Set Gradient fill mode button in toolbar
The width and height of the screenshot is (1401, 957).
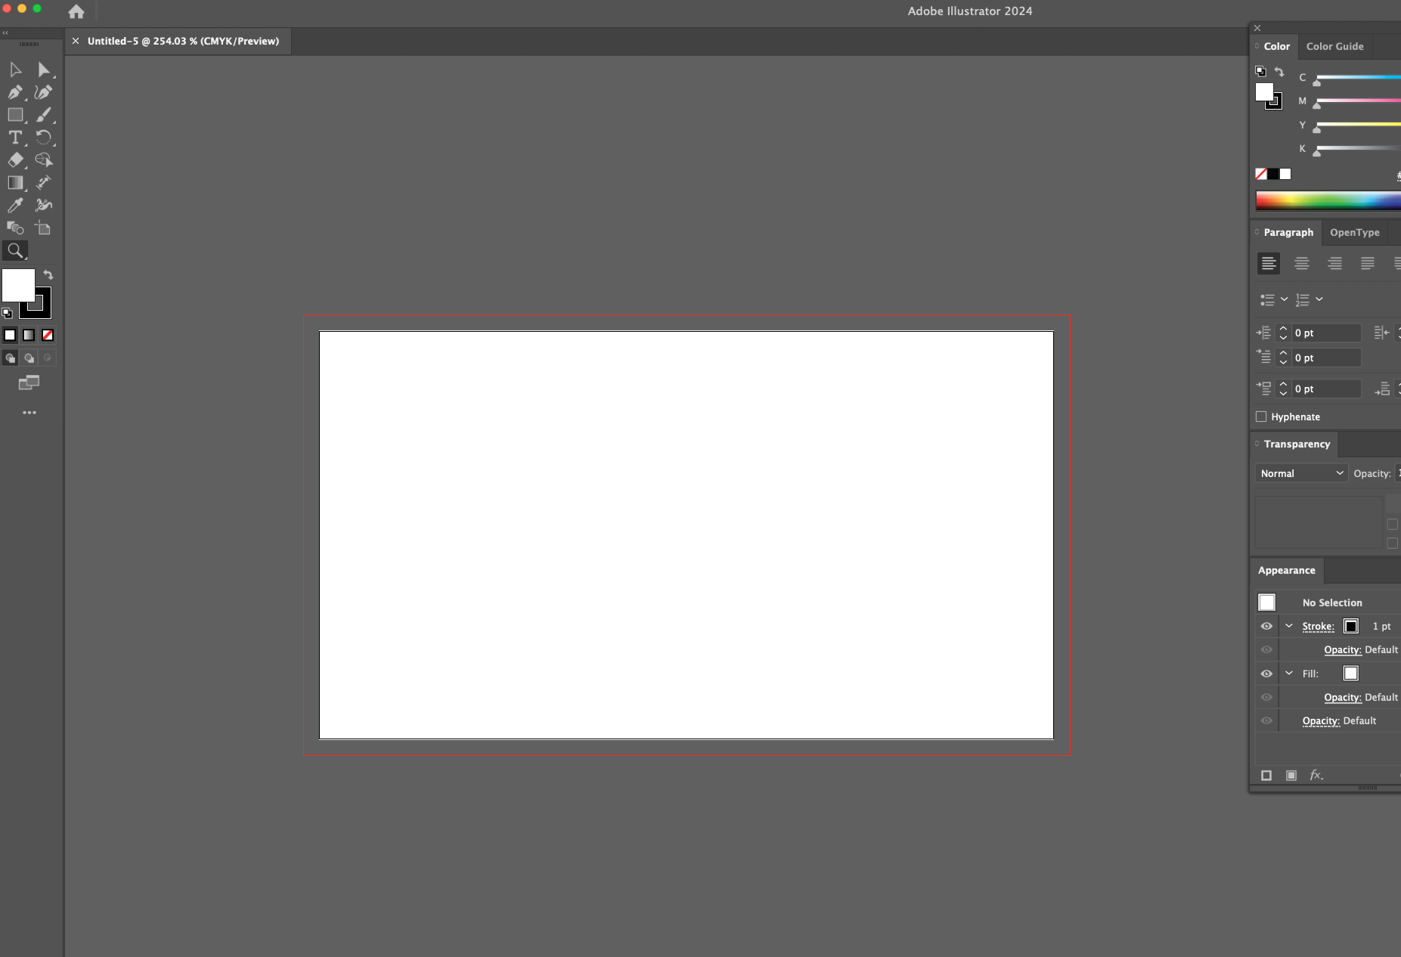29,335
